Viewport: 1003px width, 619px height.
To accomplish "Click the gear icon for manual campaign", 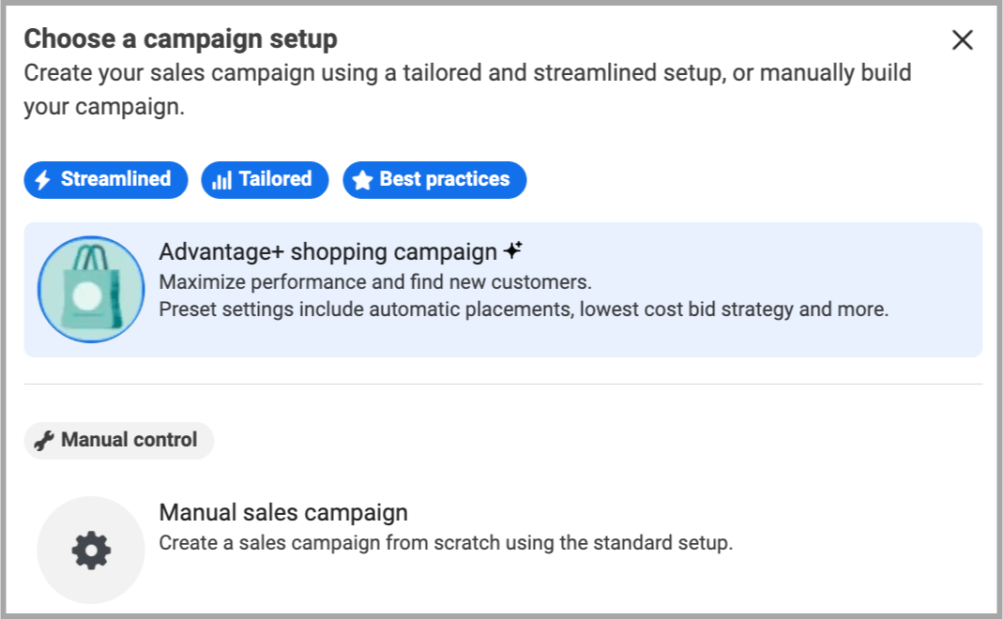I will coord(91,551).
